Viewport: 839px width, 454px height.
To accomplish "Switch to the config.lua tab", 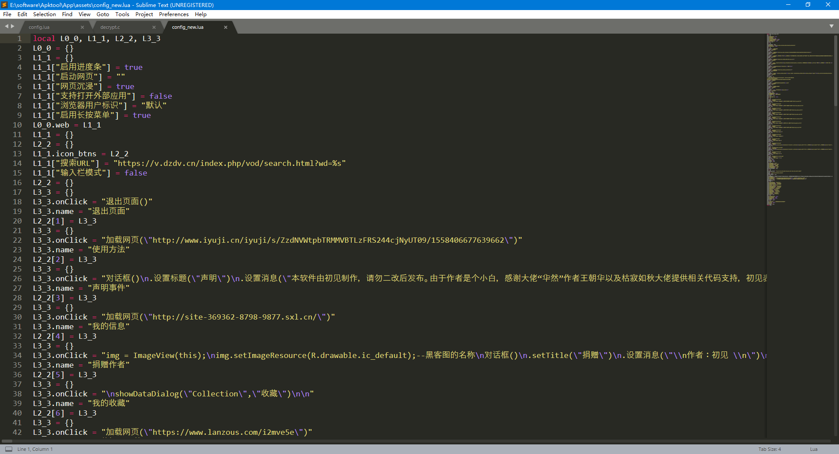I will pos(39,27).
